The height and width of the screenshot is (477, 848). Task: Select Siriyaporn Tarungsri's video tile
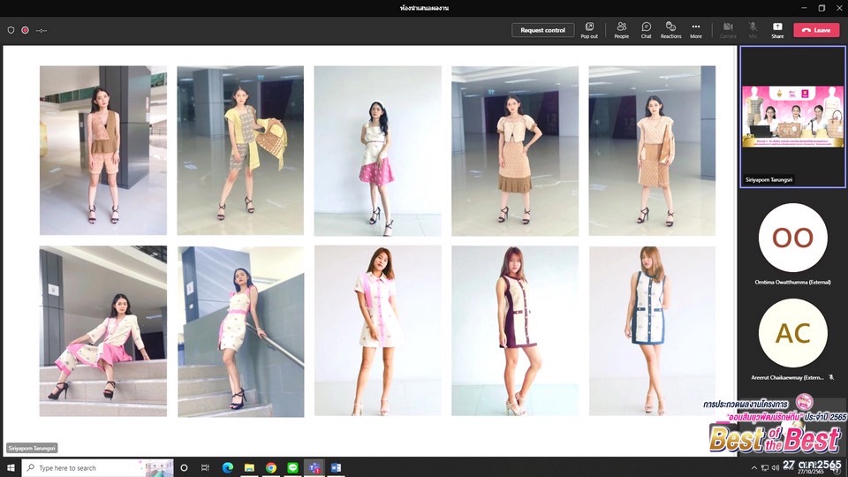pyautogui.click(x=792, y=115)
